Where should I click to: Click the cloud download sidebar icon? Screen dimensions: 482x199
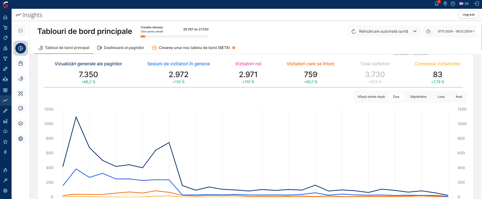(x=5, y=131)
